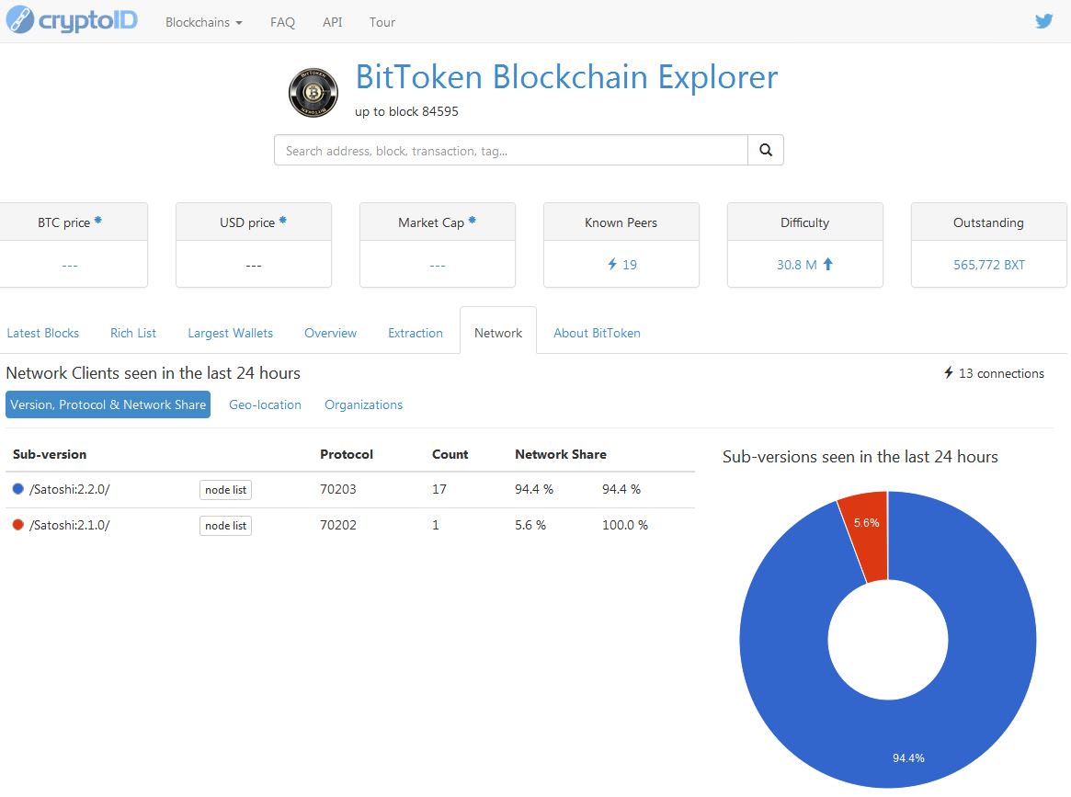
Task: Click the Sub-version column header
Action: [x=50, y=454]
